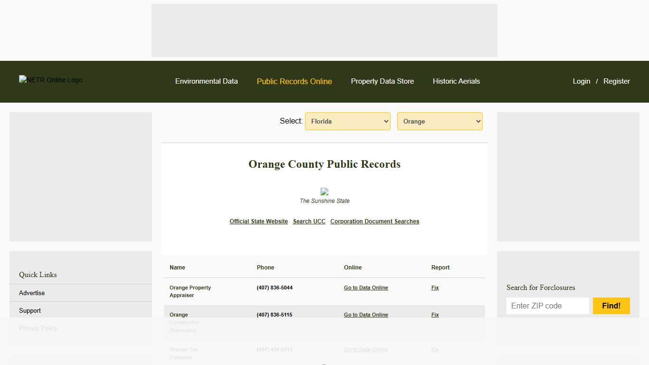The width and height of the screenshot is (649, 365).
Task: Click the Register link
Action: tap(616, 81)
